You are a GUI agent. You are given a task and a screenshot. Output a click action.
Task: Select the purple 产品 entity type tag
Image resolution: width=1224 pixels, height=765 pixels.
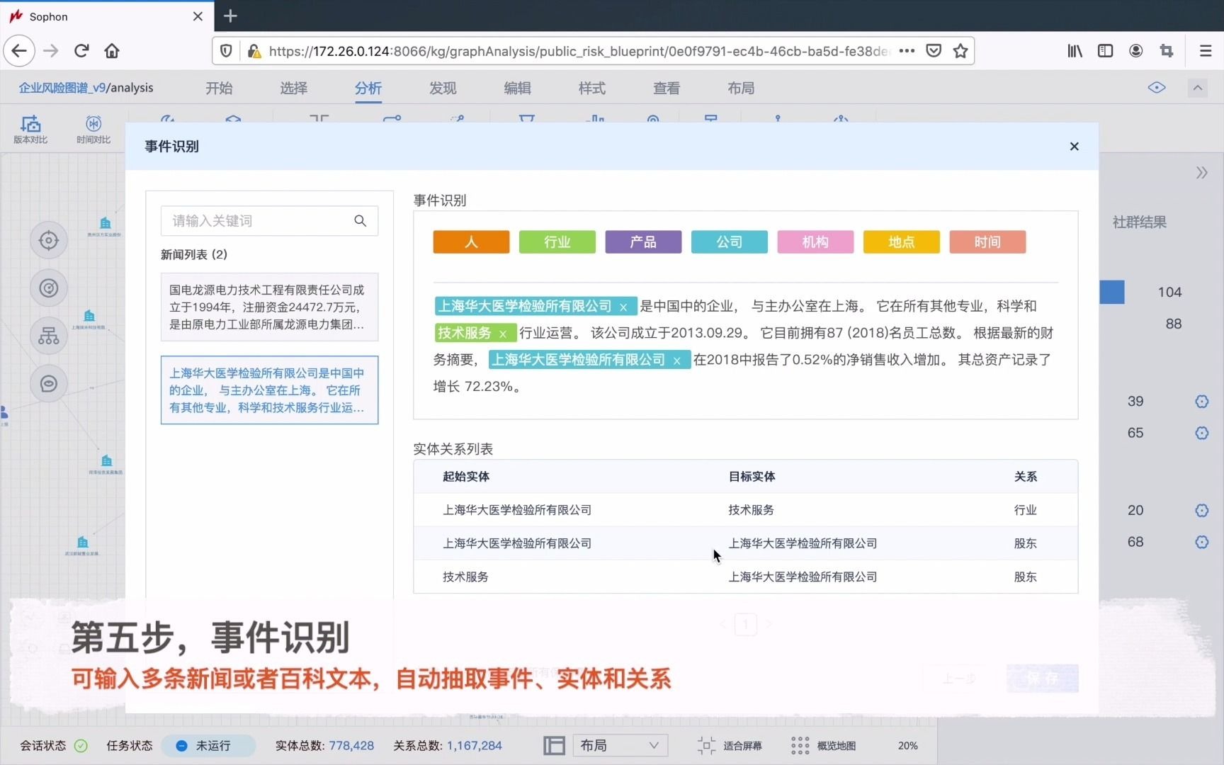[643, 242]
